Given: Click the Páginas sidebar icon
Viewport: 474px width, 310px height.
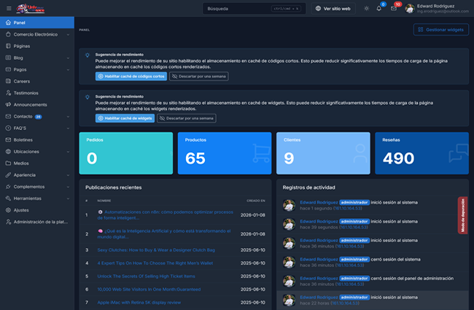Looking at the screenshot, I should pyautogui.click(x=8, y=46).
